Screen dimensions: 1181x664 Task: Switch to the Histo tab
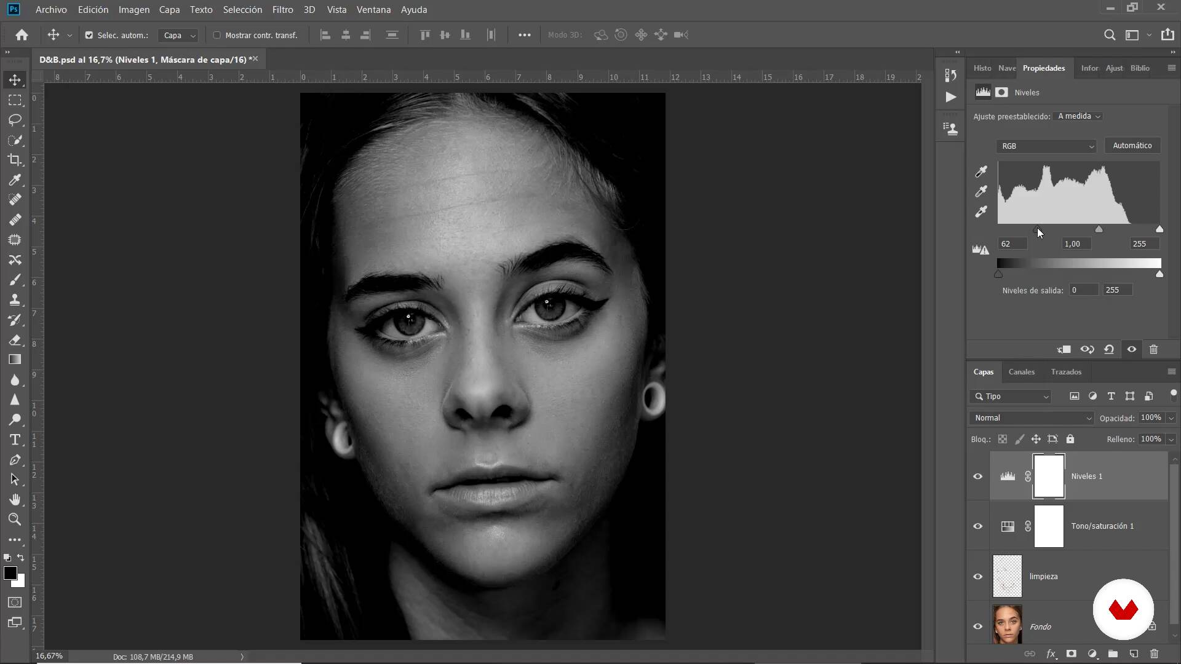(982, 68)
